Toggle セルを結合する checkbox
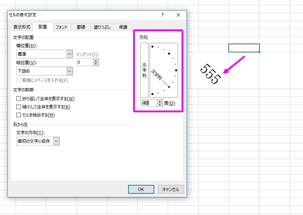This screenshot has width=303, height=215. tap(19, 115)
